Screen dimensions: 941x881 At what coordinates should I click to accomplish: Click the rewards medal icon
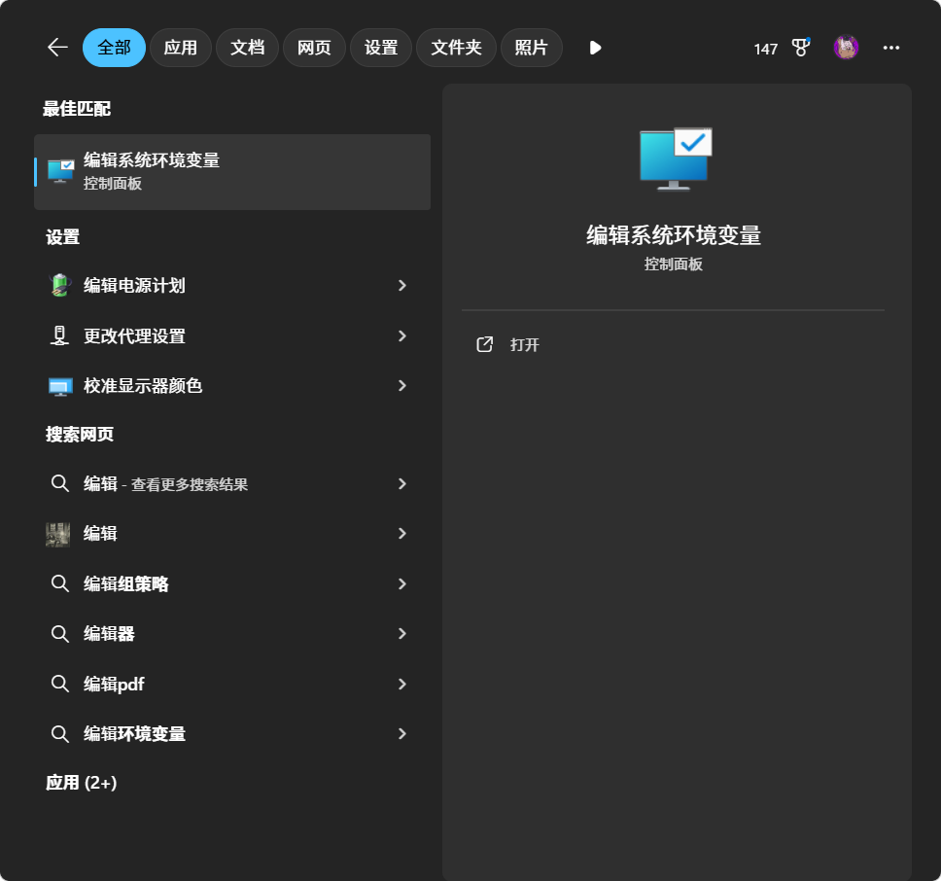coord(801,48)
